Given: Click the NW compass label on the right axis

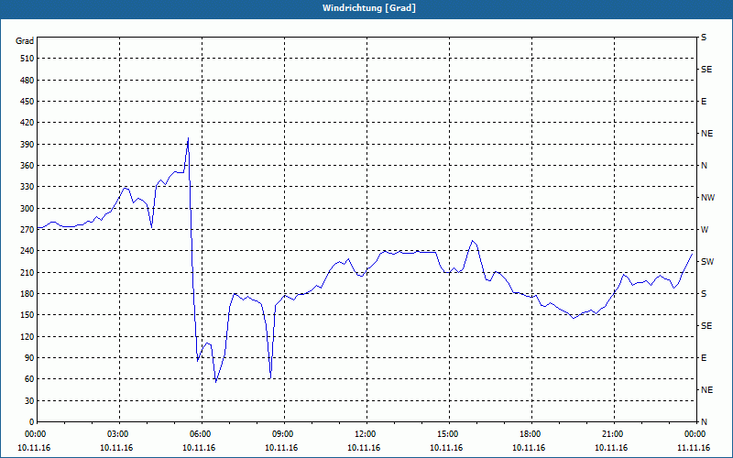Looking at the screenshot, I should click(707, 198).
